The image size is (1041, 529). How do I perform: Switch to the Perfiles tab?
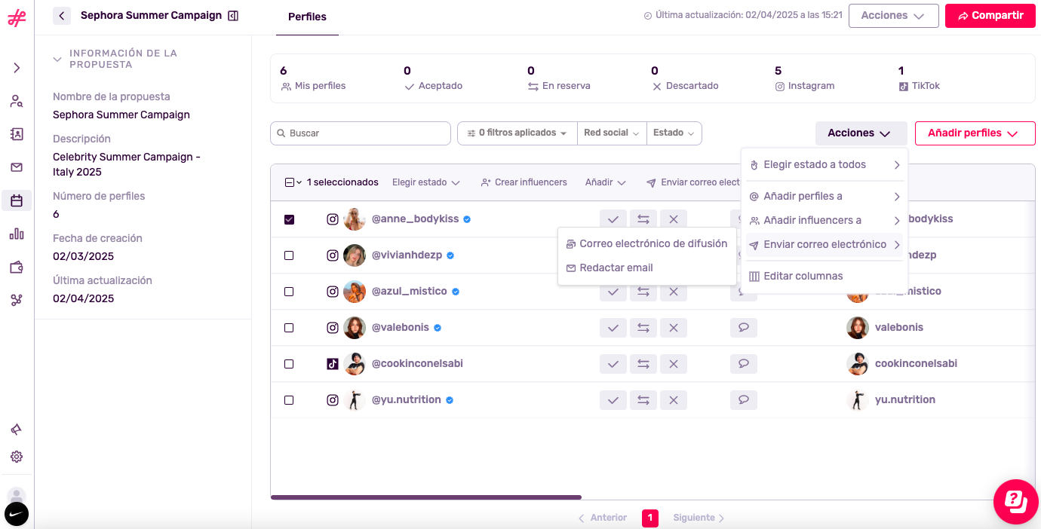[308, 17]
